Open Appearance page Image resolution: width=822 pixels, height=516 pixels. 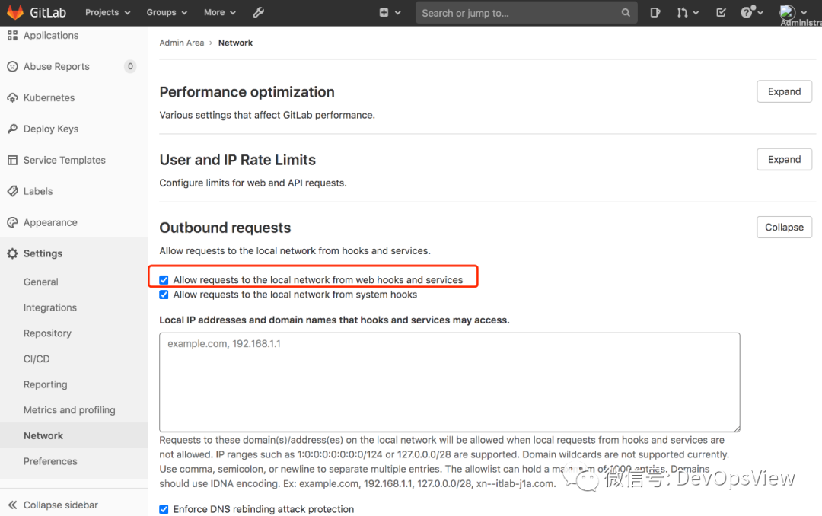coord(50,222)
